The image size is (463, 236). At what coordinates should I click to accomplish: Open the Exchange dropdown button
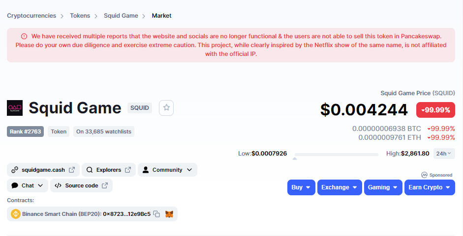tap(340, 187)
